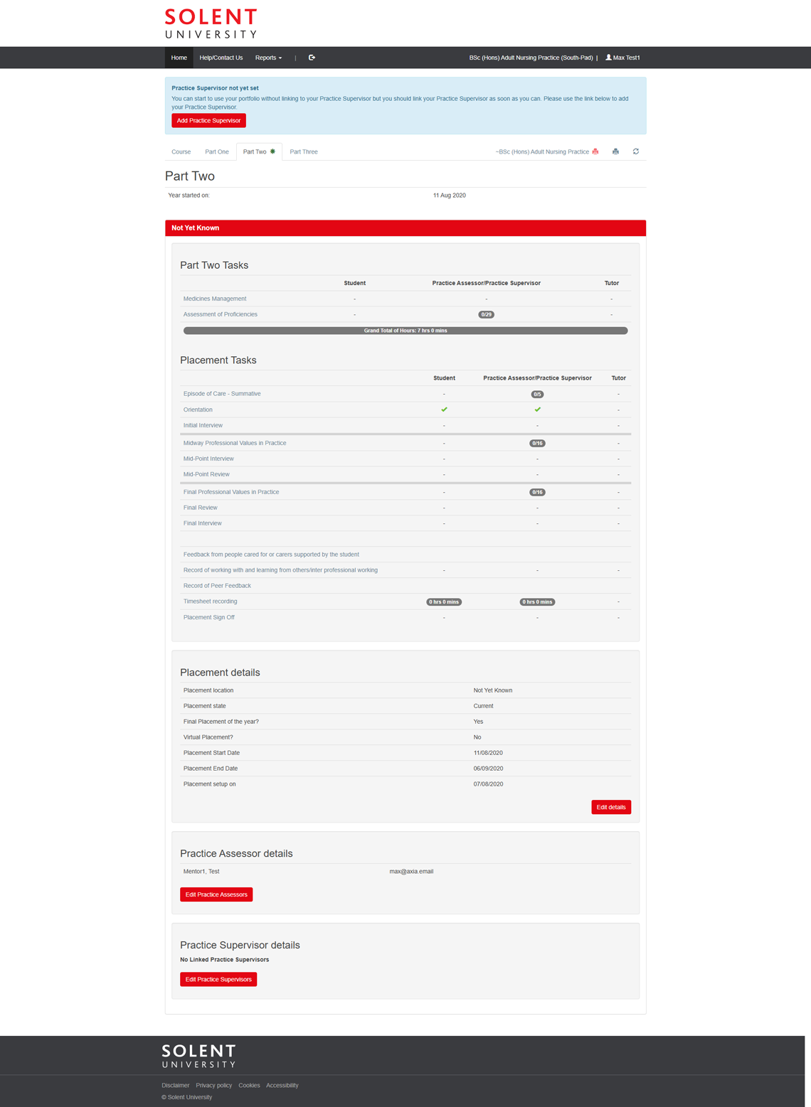Click the red Not Yet Known banner
The width and height of the screenshot is (811, 1107).
tap(405, 228)
